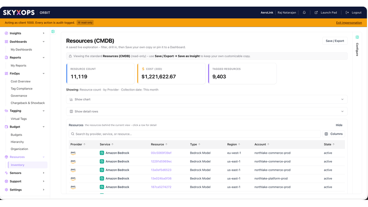The image size is (368, 207).
Task: Click the Settings gear sidebar icon
Action: [6, 190]
